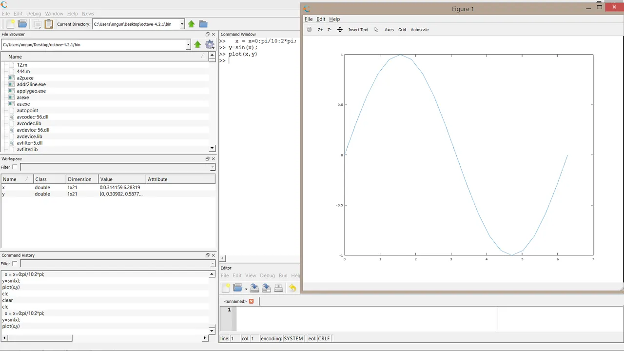Select the pointer tool in Figure 1
This screenshot has width=624, height=351.
[376, 30]
